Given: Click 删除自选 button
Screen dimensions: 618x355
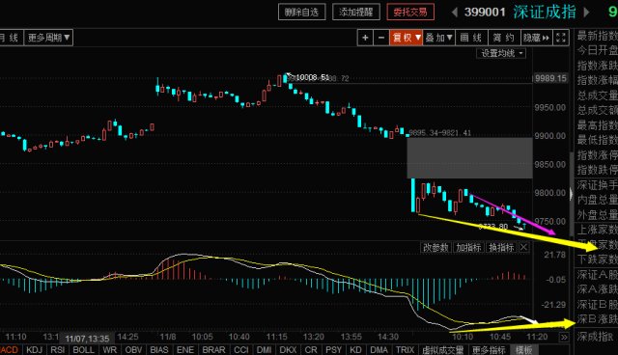Looking at the screenshot, I should click(302, 13).
